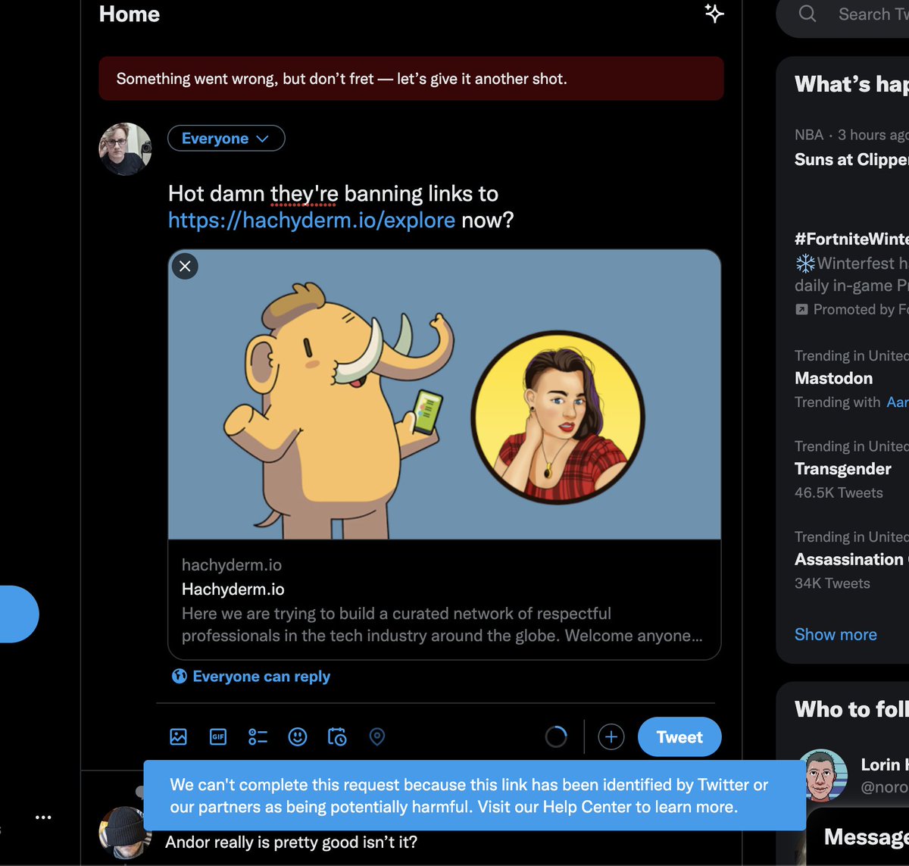
Task: Add an image with the media icon
Action: pos(178,736)
